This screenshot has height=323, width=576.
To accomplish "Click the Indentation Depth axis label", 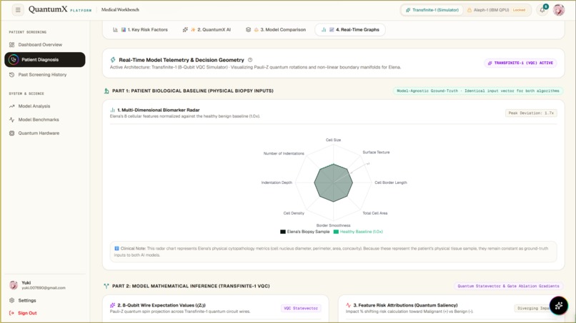I will pos(277,183).
